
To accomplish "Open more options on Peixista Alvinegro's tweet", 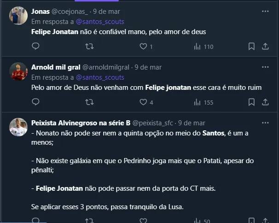I will (265, 123).
